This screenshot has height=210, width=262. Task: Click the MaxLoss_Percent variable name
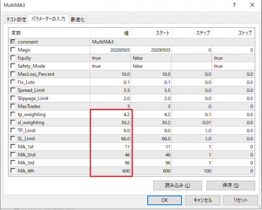36,74
